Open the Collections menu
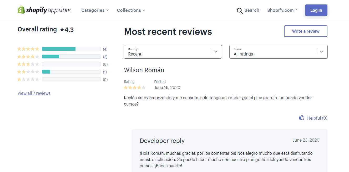This screenshot has height=172, width=349. coord(131,10)
